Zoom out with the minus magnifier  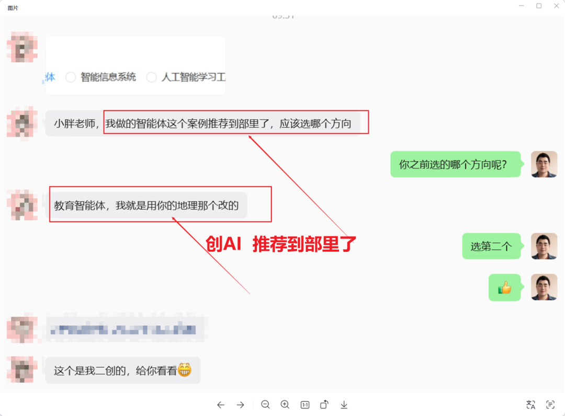coord(266,405)
